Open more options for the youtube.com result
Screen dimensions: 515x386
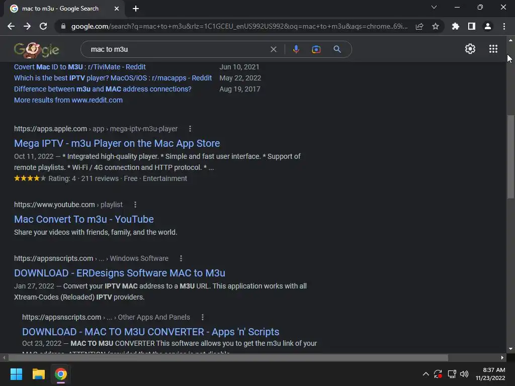(135, 205)
